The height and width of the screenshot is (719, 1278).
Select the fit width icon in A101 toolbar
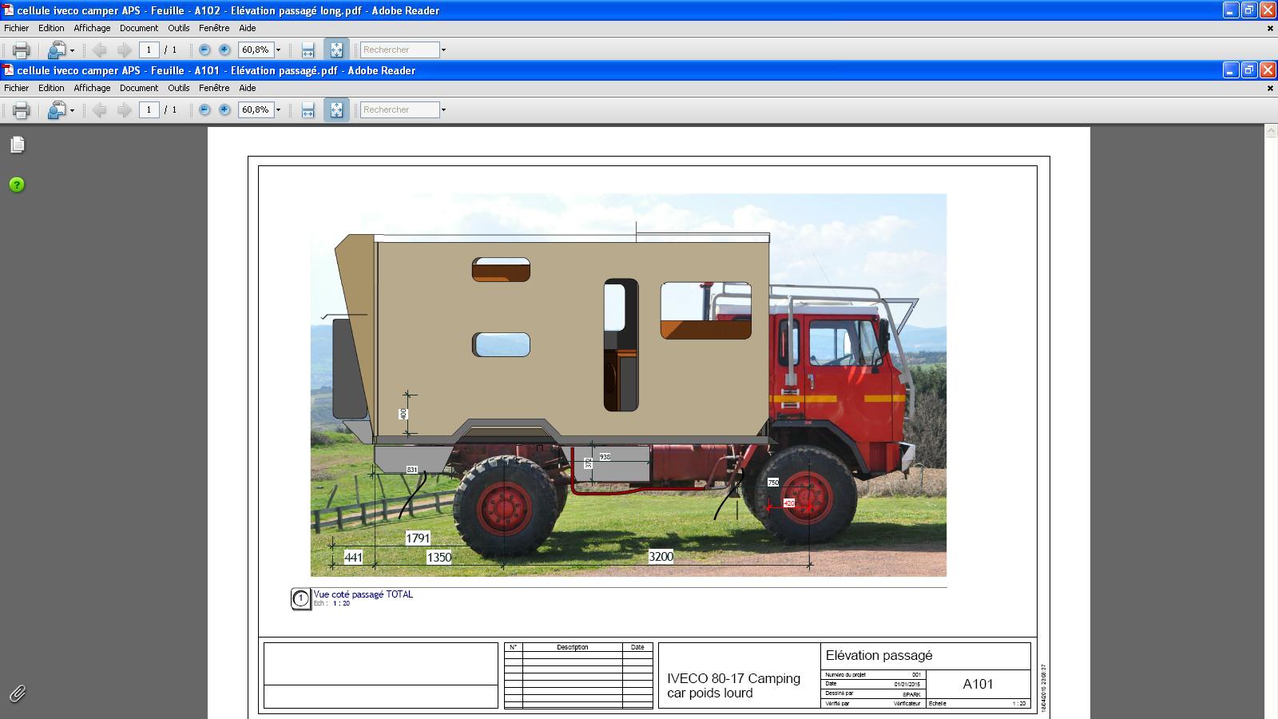[x=308, y=110]
